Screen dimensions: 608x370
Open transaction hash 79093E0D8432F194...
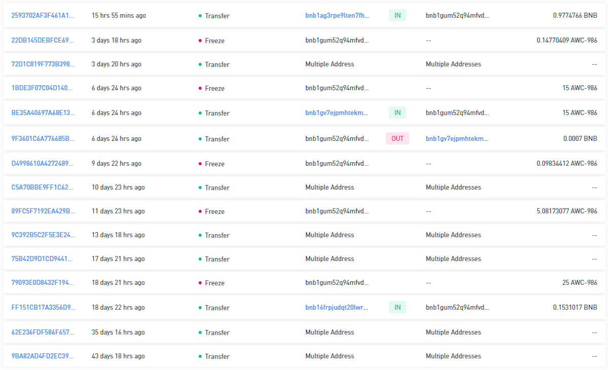[43, 283]
